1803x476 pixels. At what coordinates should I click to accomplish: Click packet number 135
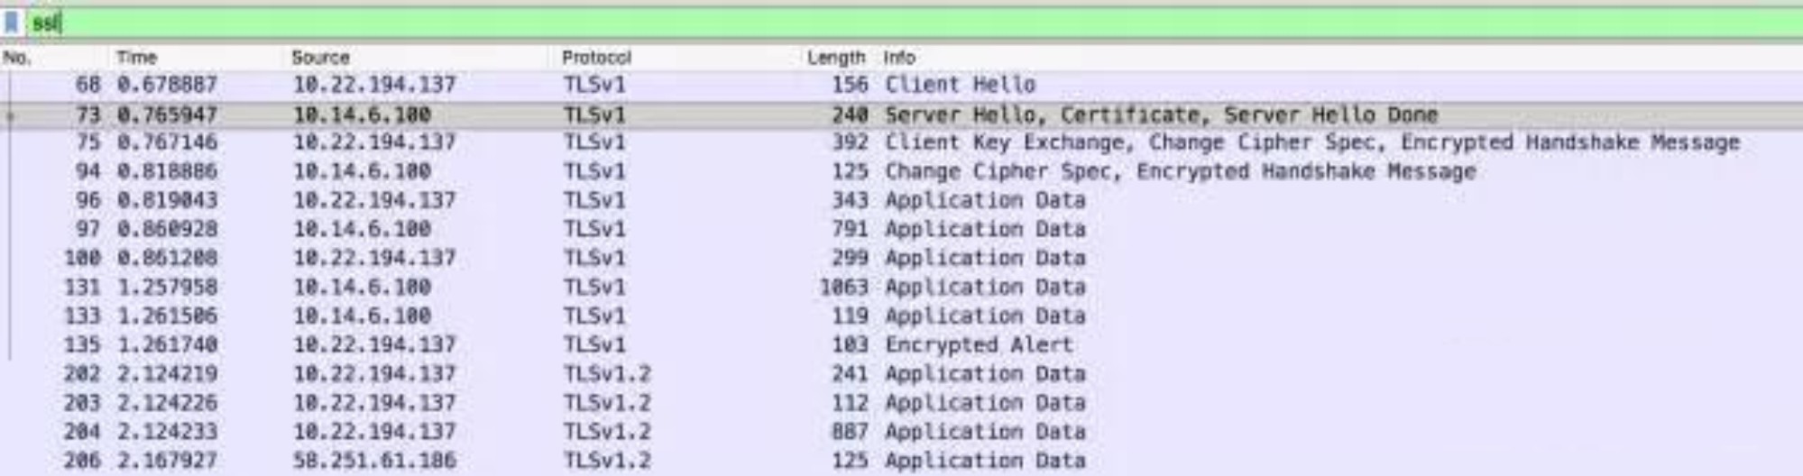(x=81, y=344)
